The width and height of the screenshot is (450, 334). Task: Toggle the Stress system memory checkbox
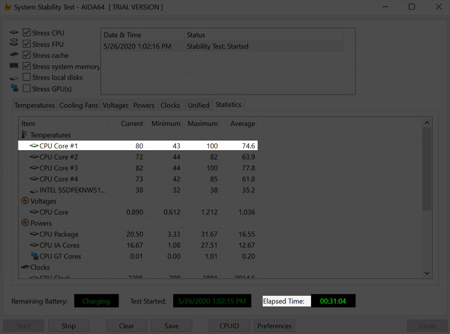tap(26, 66)
